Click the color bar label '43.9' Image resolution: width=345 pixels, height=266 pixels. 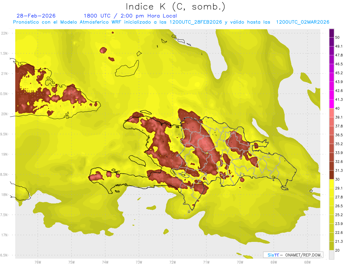(x=339, y=82)
